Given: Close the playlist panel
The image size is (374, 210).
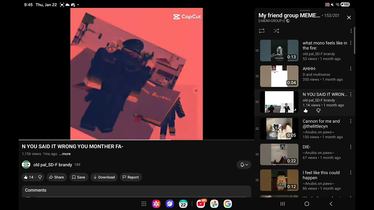Looking at the screenshot, I should coord(349,17).
